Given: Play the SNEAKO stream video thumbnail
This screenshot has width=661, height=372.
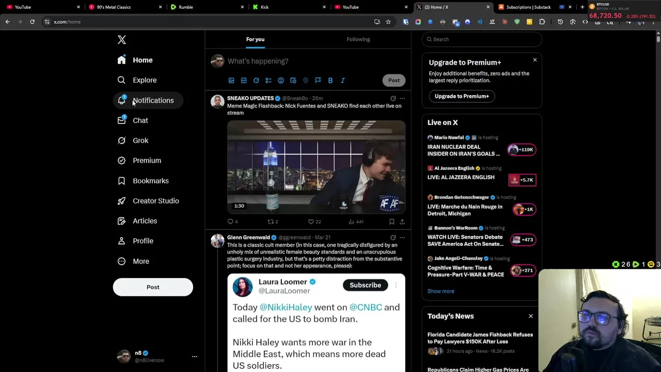Looking at the screenshot, I should (316, 167).
